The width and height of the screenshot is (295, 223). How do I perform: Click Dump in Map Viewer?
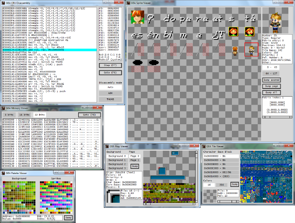point(134,166)
